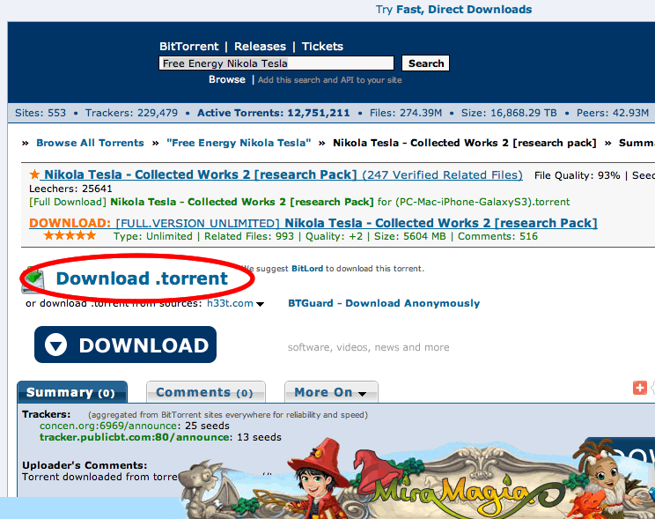
Task: Open "Free Energy Nikola Tesla" breadcrumb link
Action: pyautogui.click(x=239, y=143)
